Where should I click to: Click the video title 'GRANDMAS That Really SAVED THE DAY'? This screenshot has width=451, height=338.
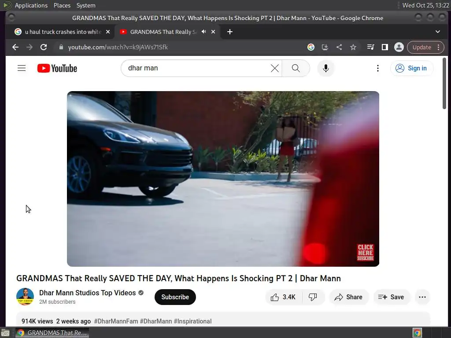tap(178, 278)
